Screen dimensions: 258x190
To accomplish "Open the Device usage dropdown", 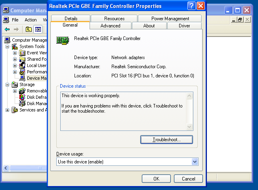I will point(195,162).
